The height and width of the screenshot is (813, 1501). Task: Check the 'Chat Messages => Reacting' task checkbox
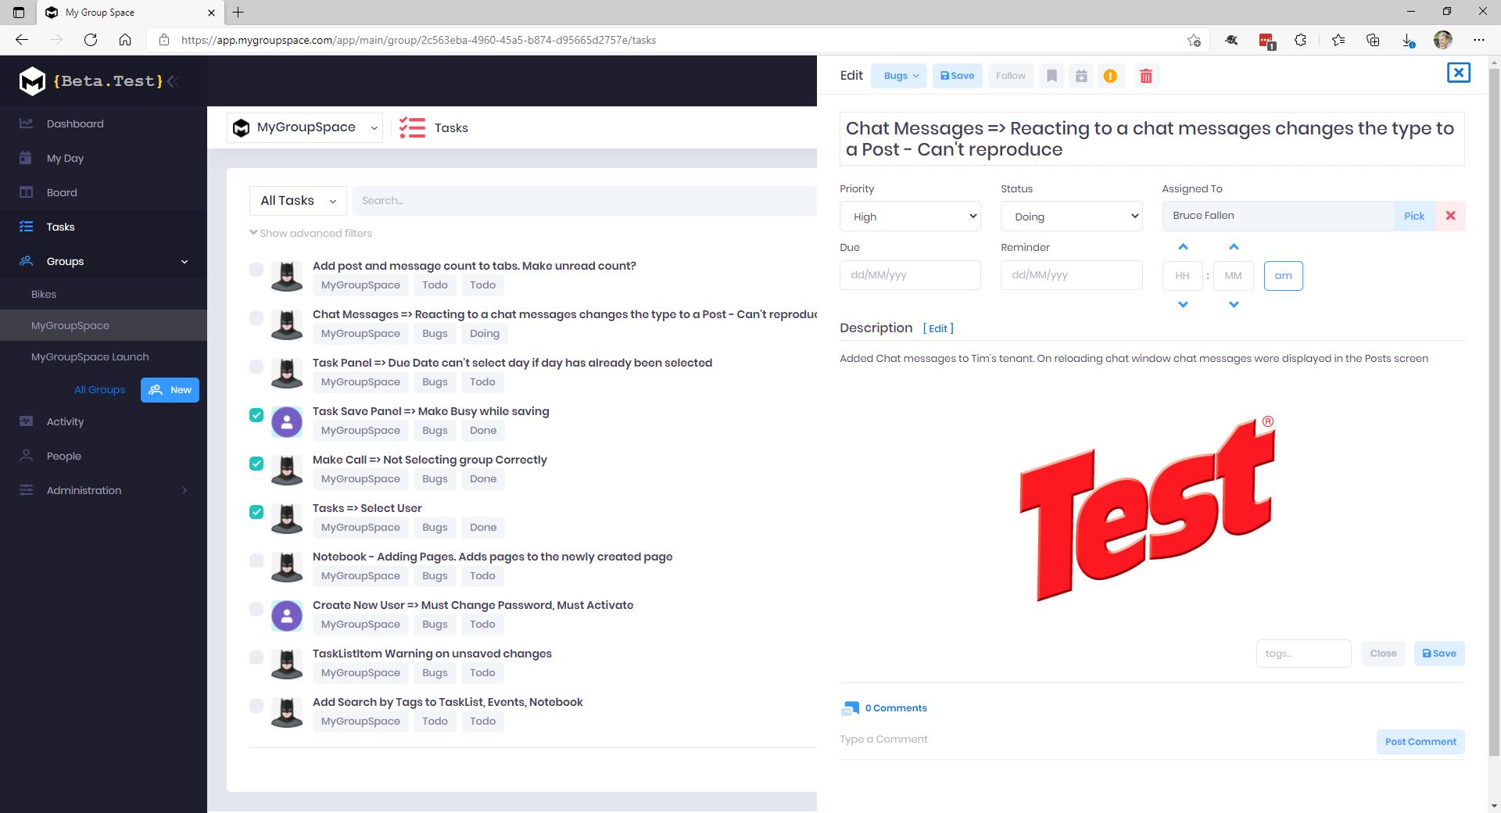pos(256,318)
